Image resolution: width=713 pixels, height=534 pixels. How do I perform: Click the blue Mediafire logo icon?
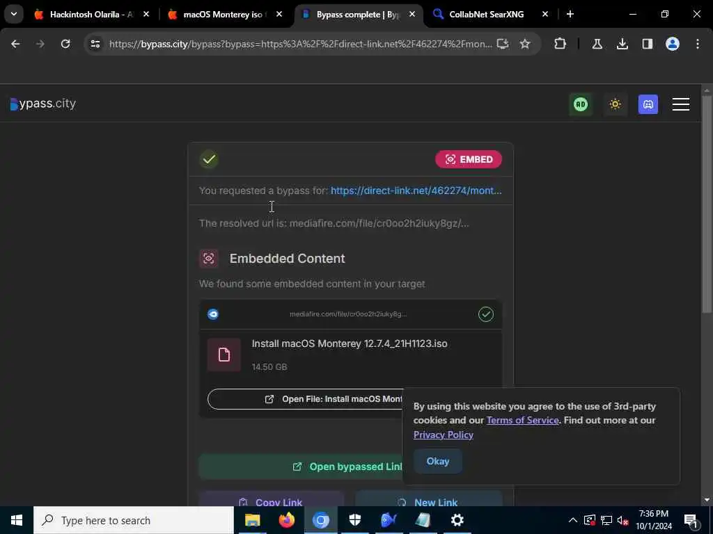(x=213, y=314)
